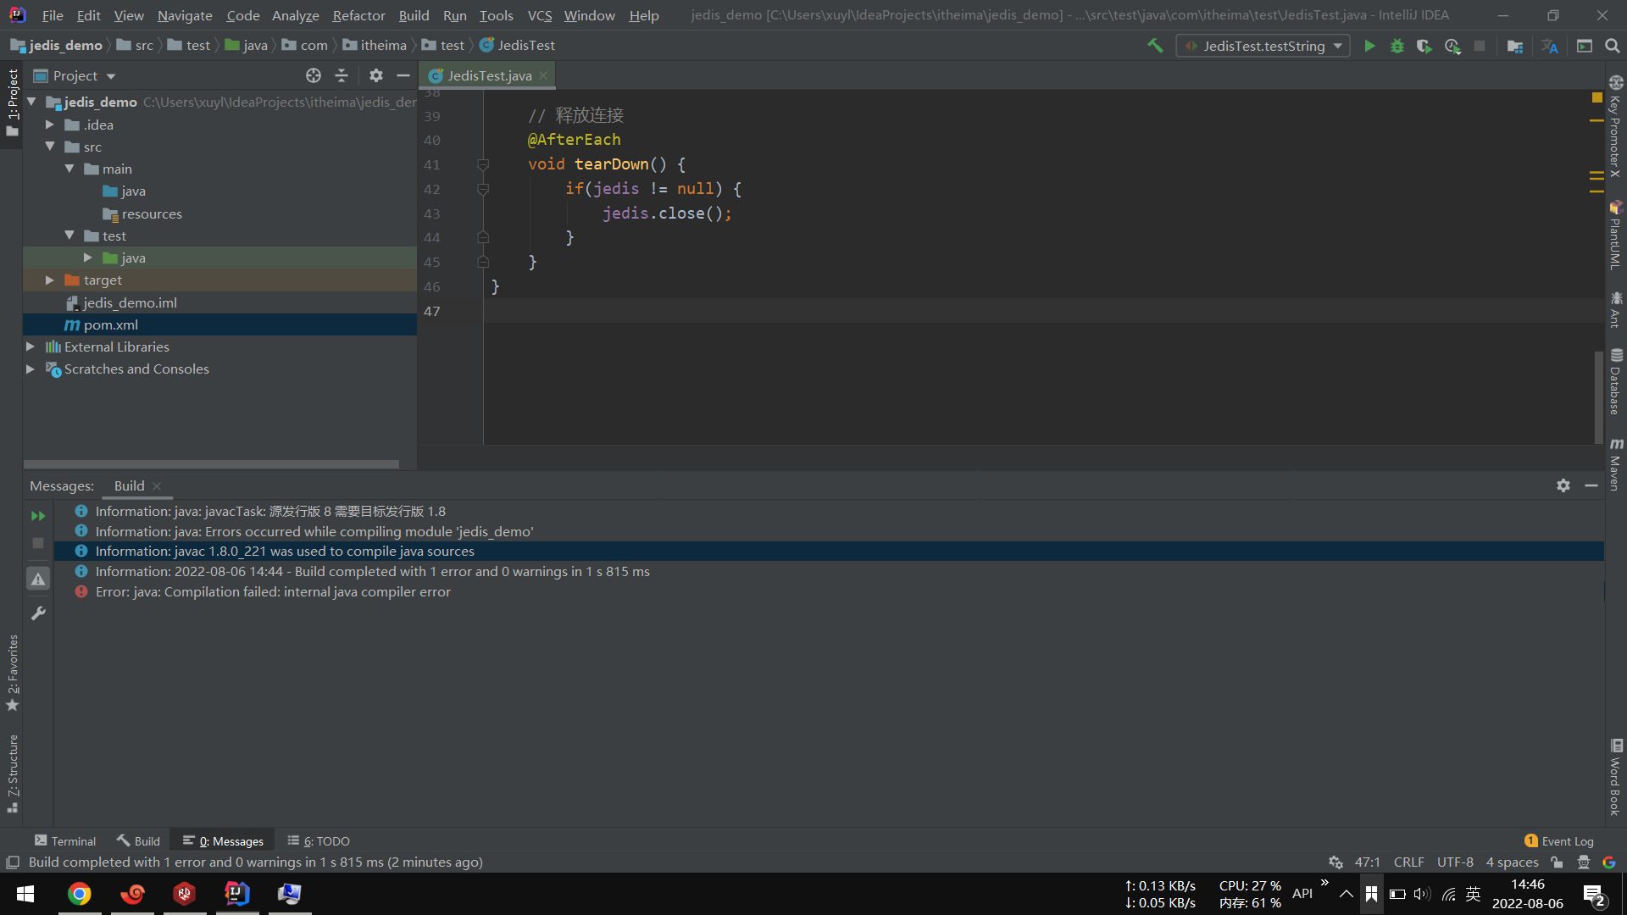Open the Ant tool window

[x=1616, y=309]
